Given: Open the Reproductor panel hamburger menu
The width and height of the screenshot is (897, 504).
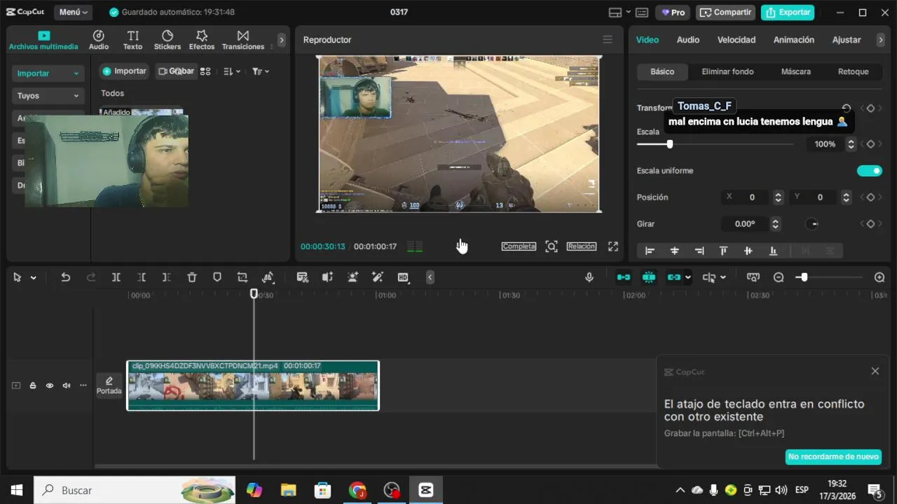Looking at the screenshot, I should pyautogui.click(x=608, y=40).
